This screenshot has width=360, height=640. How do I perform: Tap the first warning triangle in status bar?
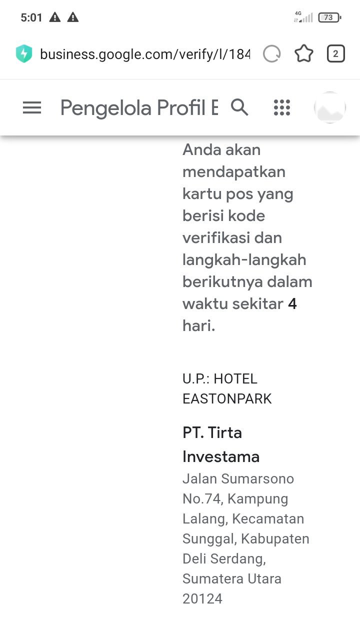(x=55, y=17)
